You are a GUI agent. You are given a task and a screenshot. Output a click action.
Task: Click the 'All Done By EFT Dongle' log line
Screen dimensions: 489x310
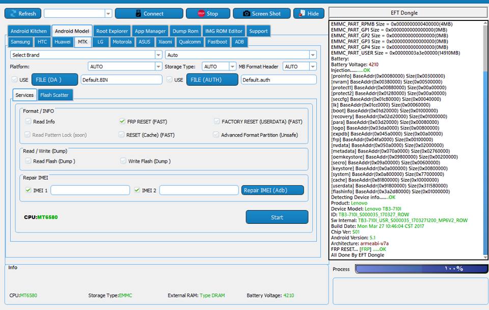click(x=358, y=255)
